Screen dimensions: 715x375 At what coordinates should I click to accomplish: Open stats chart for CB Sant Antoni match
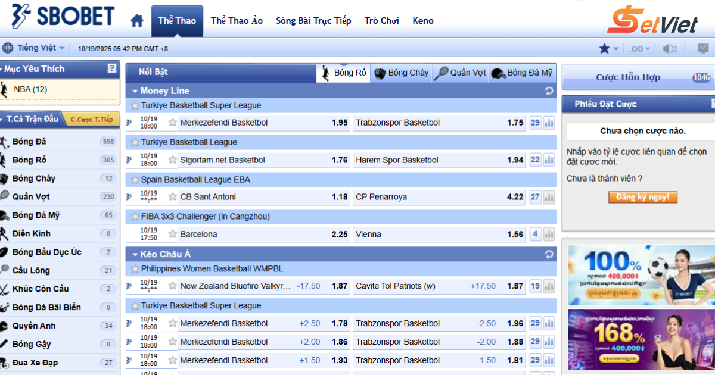click(549, 197)
